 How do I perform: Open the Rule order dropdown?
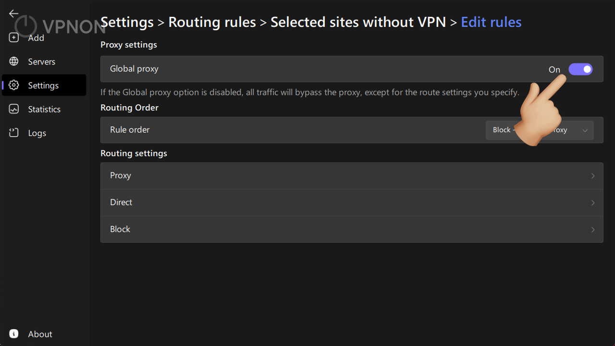pos(540,130)
